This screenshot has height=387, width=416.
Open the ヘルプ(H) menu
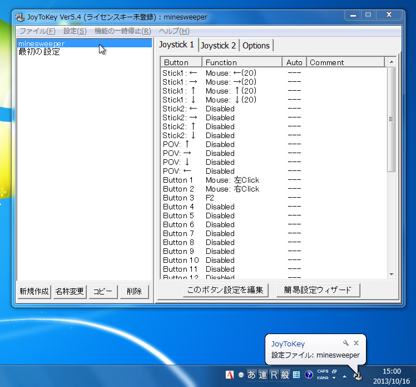174,31
